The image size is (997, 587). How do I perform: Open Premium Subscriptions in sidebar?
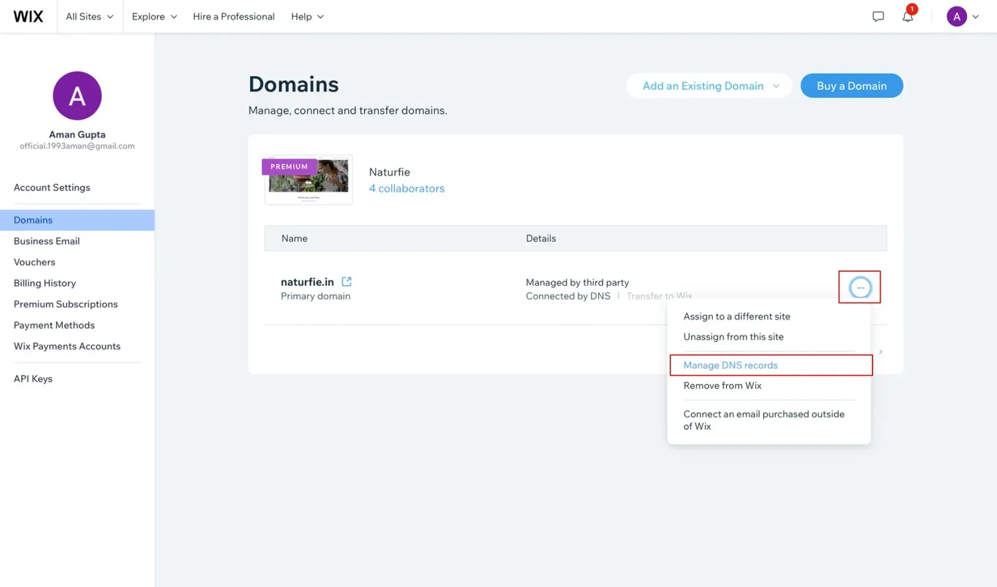[x=65, y=304]
